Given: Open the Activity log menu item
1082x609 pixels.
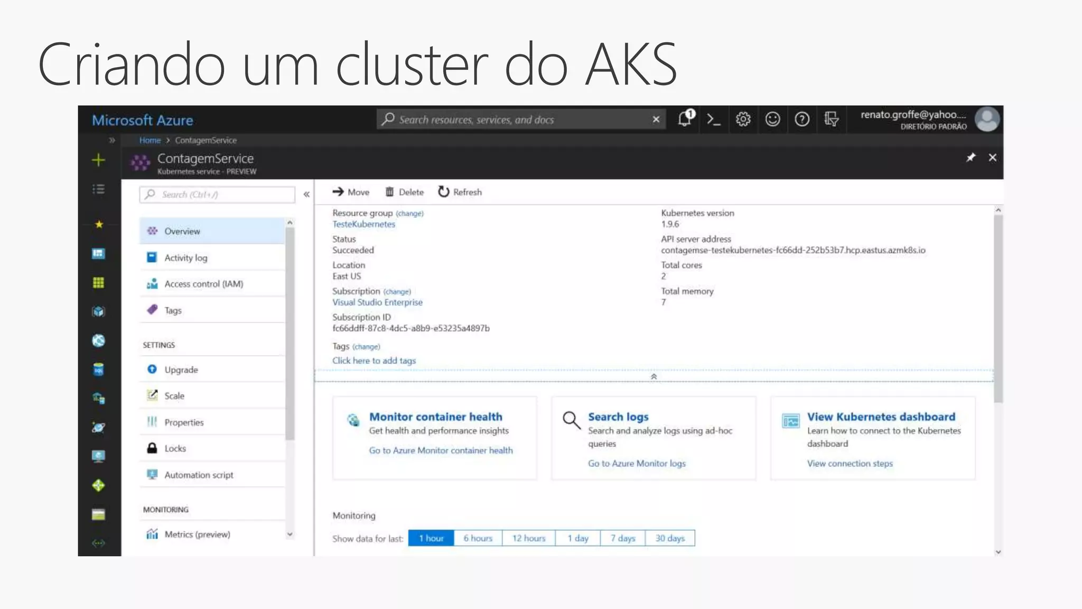Looking at the screenshot, I should 212,257.
